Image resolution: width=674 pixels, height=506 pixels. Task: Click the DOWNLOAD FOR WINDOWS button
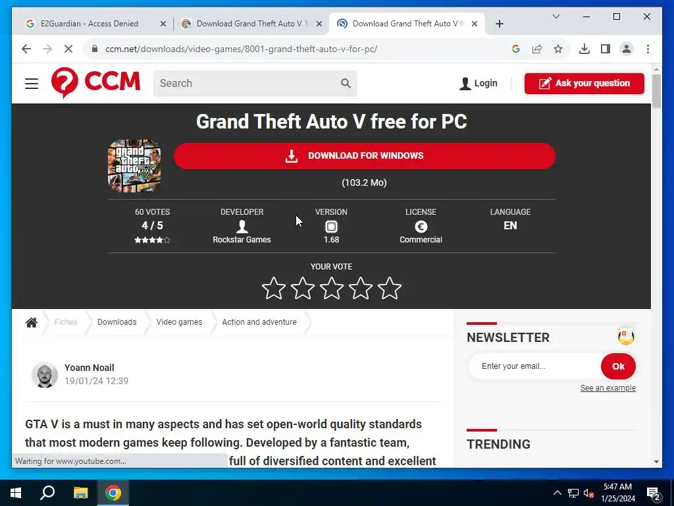(365, 155)
